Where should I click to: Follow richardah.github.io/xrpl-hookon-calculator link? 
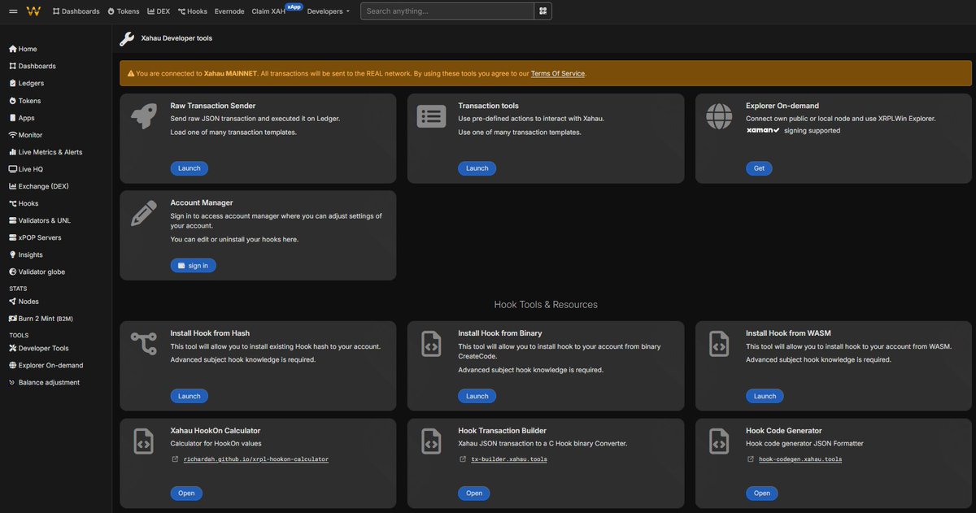coord(256,459)
